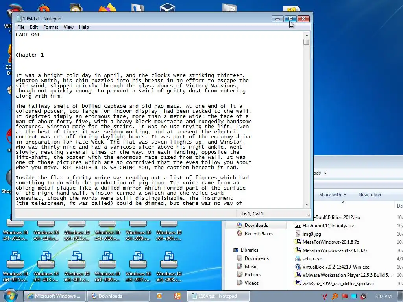Screen dimensions: 403x302
Task: Close the 1984.txt Notepad window
Action: [303, 19]
